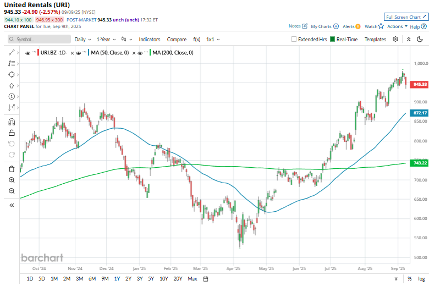
Task: Select the 1Y time range
Action: tap(117, 279)
